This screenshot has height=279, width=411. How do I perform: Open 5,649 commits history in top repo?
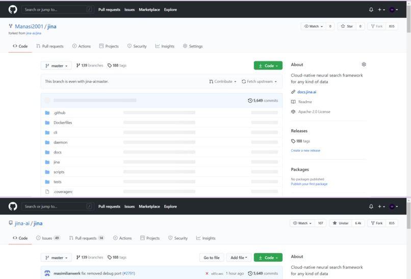point(263,101)
